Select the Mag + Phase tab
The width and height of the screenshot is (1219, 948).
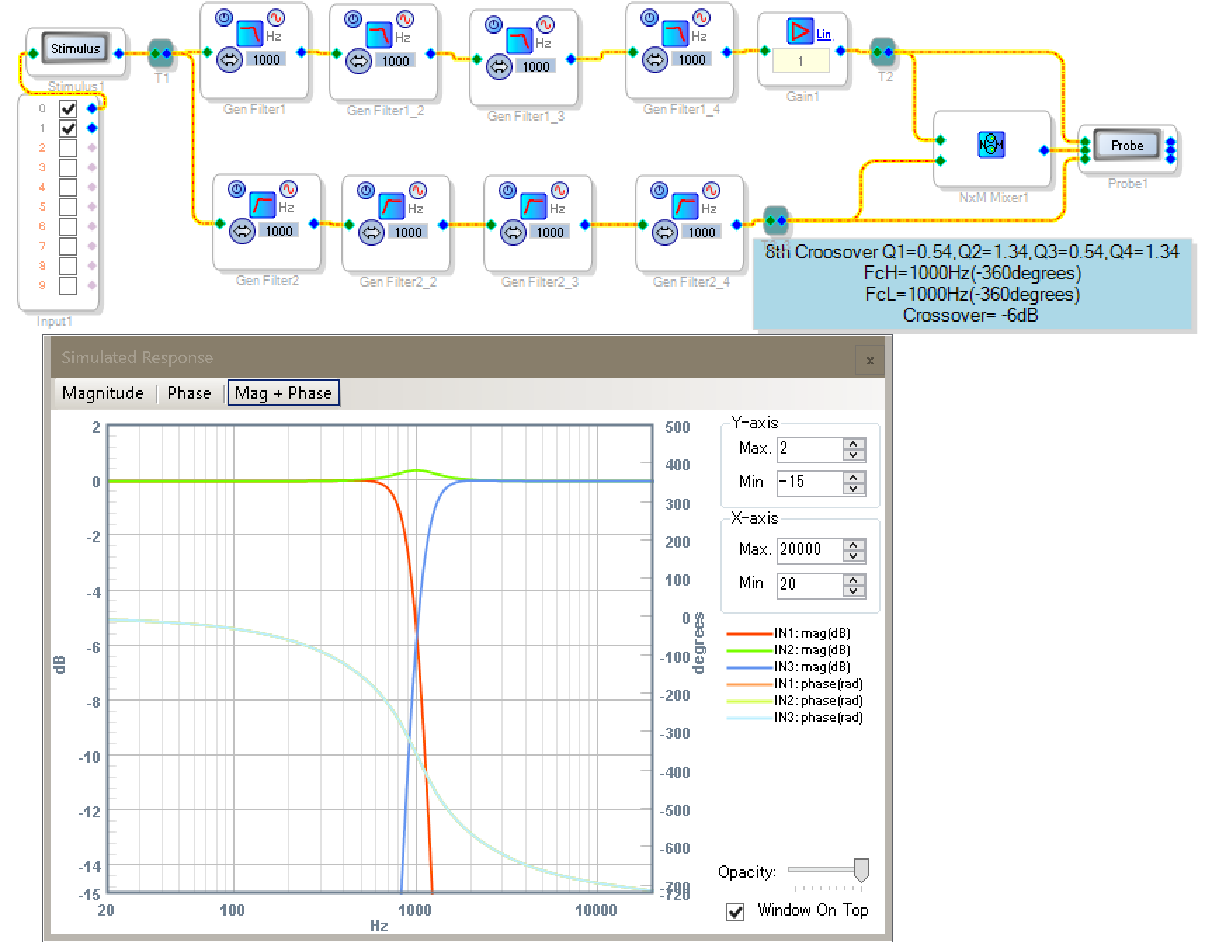(x=283, y=393)
